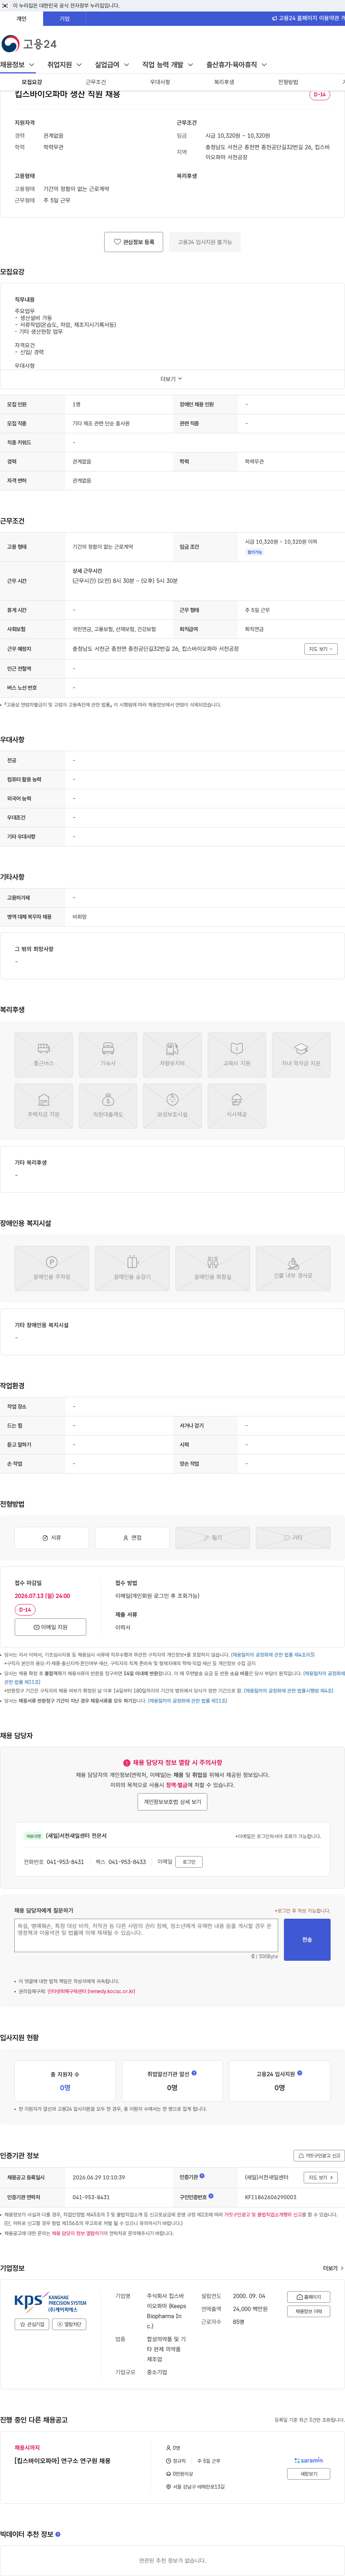Click the 열람제한 button
345x2576 pixels.
coord(69,2324)
